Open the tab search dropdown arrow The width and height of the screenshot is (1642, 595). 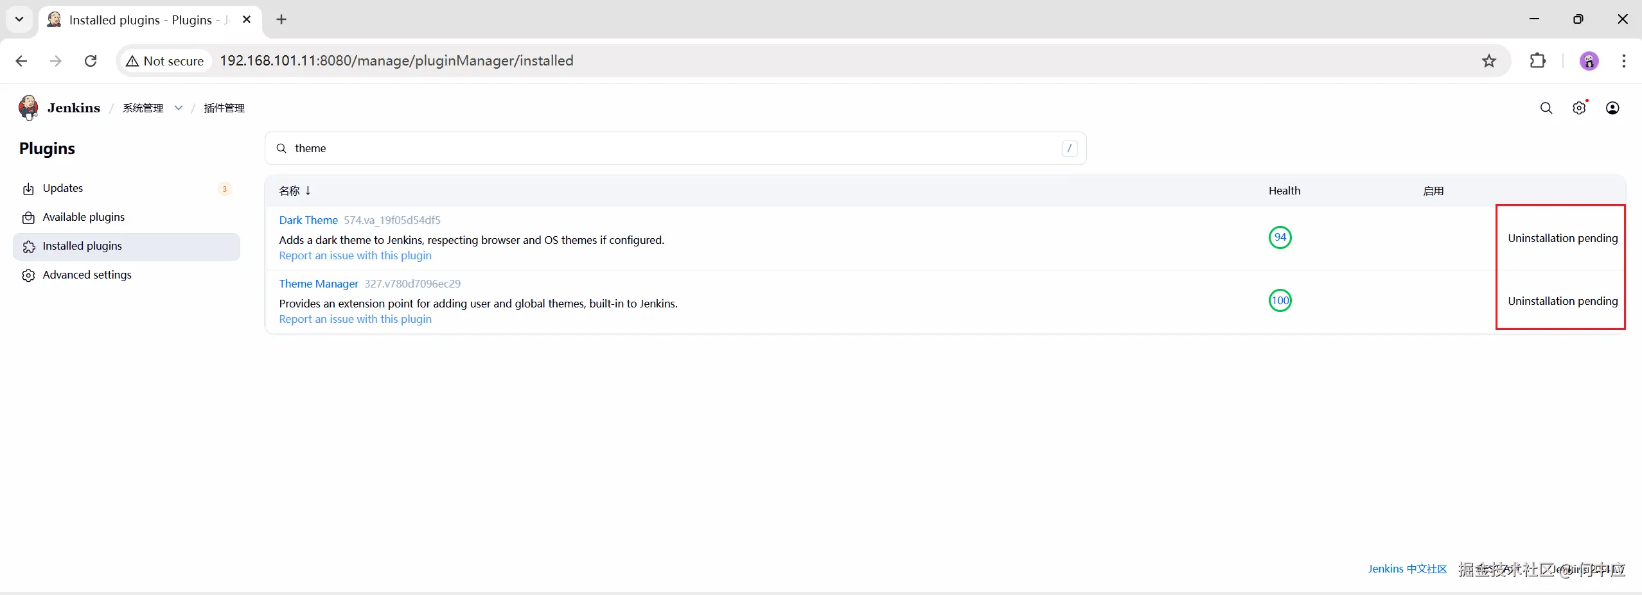pyautogui.click(x=19, y=19)
